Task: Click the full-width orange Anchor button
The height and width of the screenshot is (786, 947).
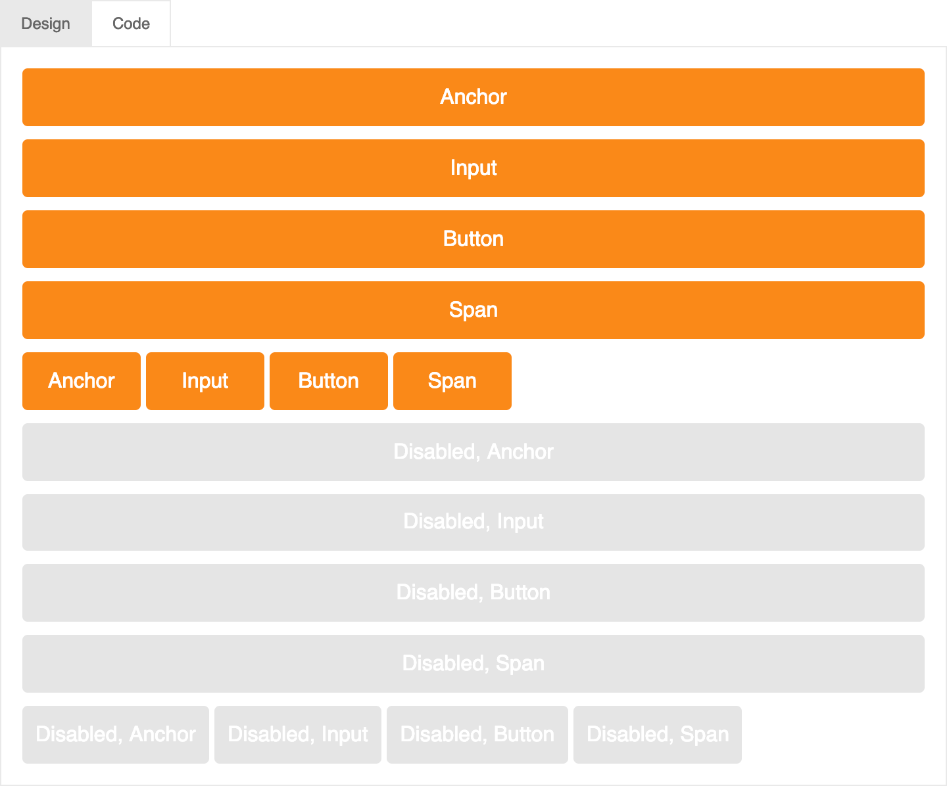Action: tap(473, 97)
